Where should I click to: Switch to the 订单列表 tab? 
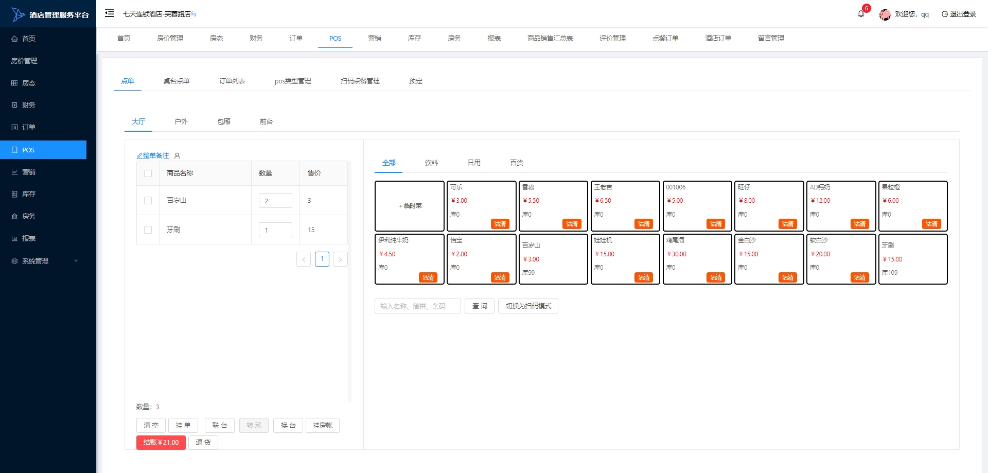232,81
